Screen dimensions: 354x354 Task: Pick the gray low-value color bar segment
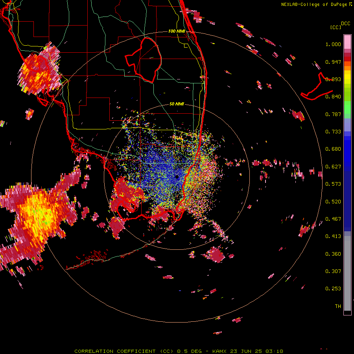pos(347,273)
